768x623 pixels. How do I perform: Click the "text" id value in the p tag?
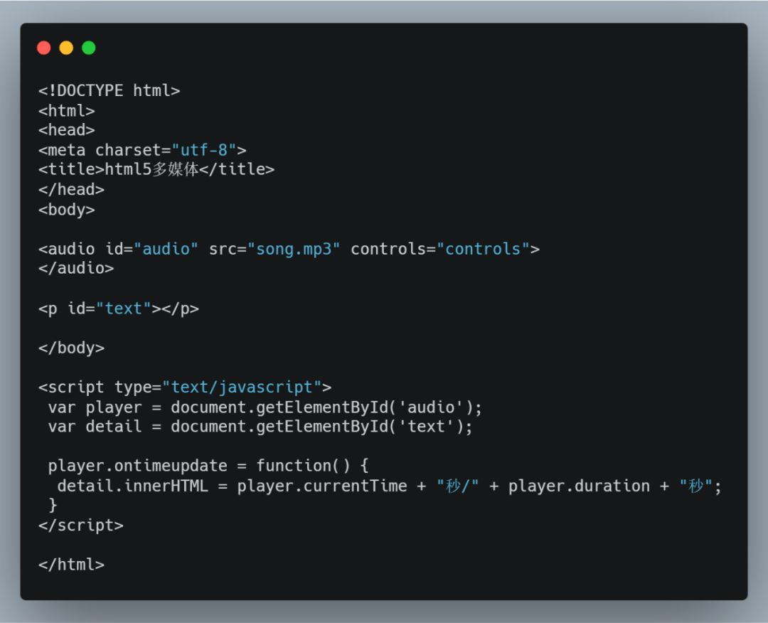tap(123, 309)
